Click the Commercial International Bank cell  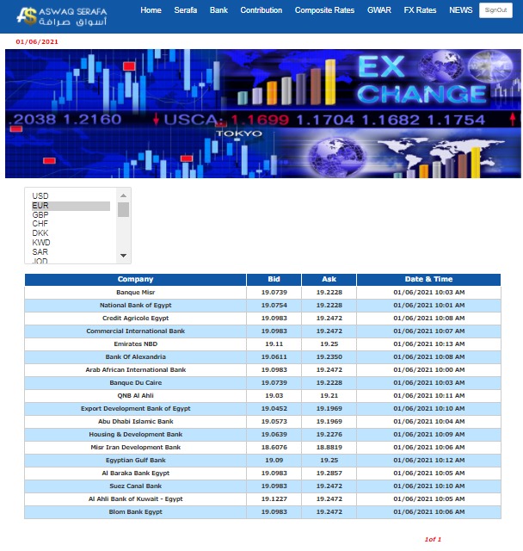click(136, 331)
